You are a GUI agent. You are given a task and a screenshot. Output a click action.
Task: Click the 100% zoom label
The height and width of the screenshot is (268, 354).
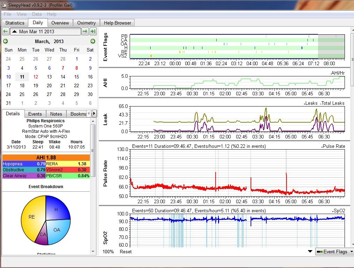point(108,252)
